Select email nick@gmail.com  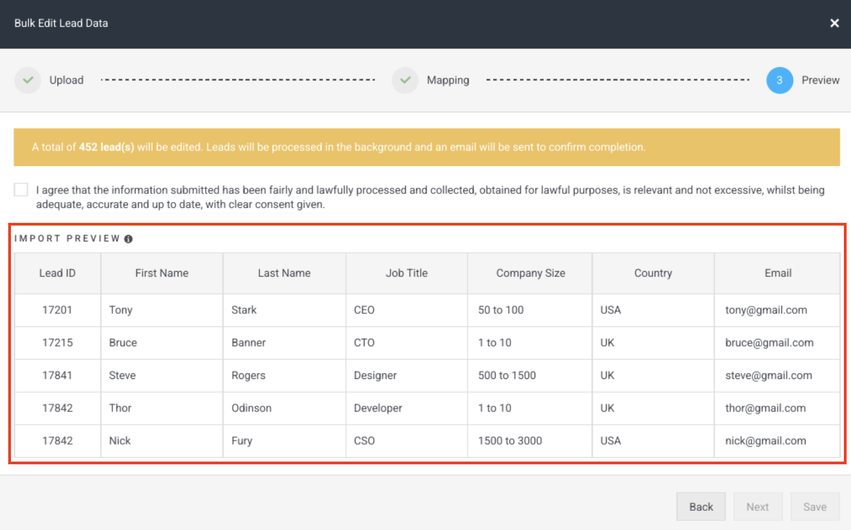(x=778, y=441)
